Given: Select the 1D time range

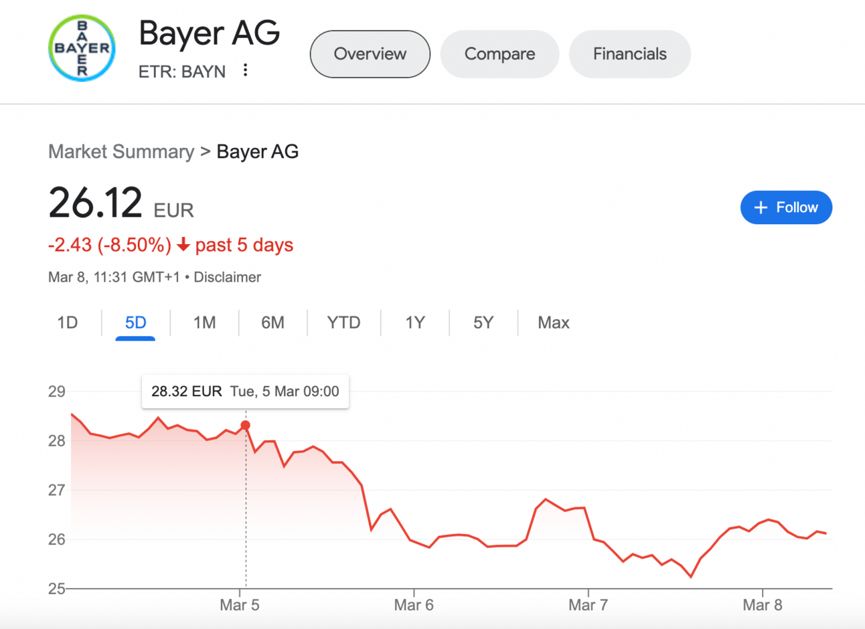Looking at the screenshot, I should click(68, 323).
